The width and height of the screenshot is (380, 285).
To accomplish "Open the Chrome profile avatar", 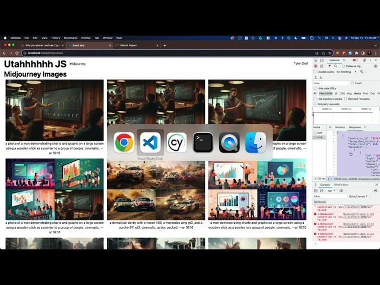I will click(x=369, y=53).
